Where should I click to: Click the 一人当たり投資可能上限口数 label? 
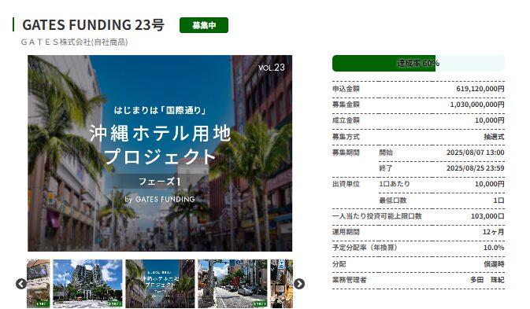tap(377, 216)
